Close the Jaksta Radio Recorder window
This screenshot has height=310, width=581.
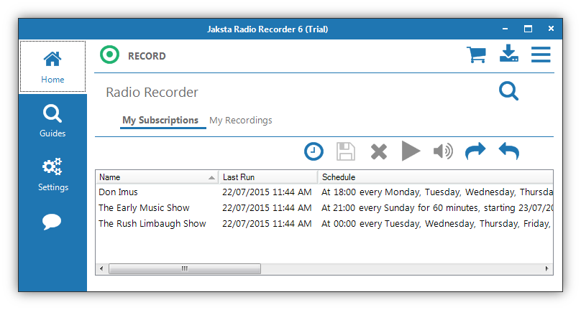[x=551, y=29]
